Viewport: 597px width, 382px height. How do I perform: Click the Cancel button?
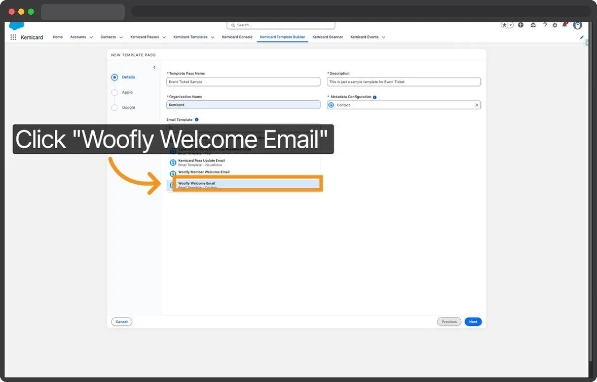coord(122,322)
